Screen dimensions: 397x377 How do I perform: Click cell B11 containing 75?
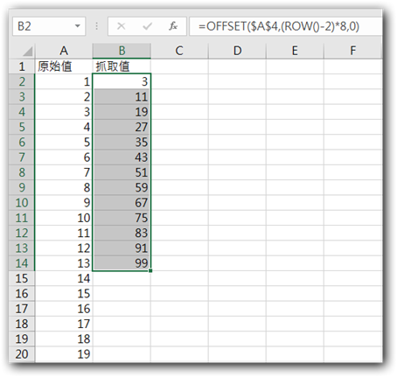pyautogui.click(x=122, y=218)
